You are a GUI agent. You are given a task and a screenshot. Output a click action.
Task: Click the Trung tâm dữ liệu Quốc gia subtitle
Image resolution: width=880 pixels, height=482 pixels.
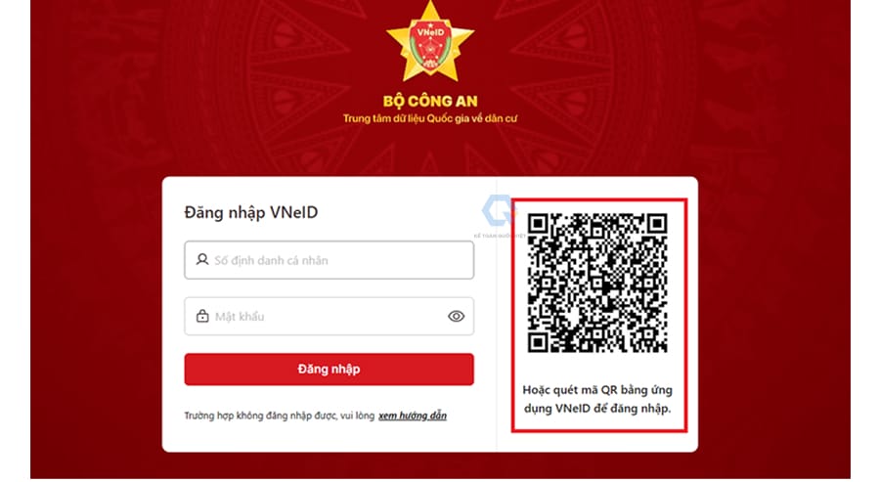tap(430, 119)
